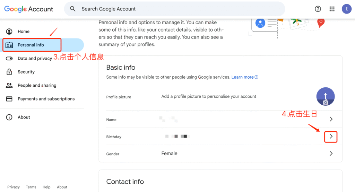Click the Profile picture label

[119, 97]
